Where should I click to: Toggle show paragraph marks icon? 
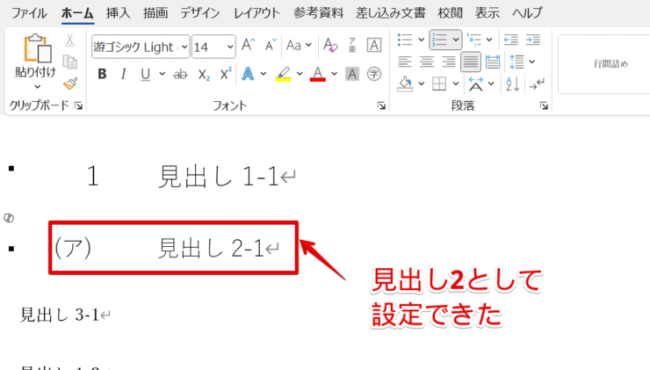tap(537, 84)
